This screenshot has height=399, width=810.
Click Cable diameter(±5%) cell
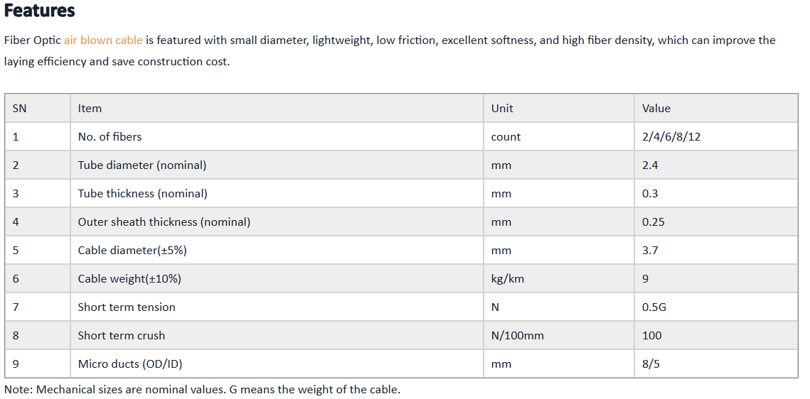(x=277, y=250)
